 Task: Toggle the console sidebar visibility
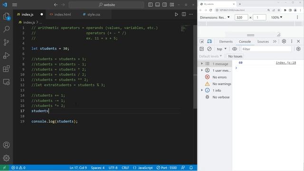click(x=201, y=49)
